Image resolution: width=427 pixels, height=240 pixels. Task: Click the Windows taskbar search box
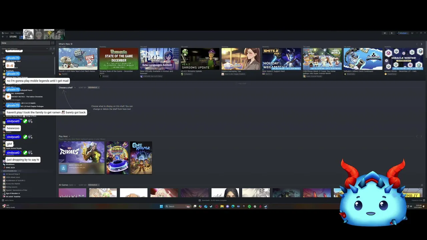(177, 206)
